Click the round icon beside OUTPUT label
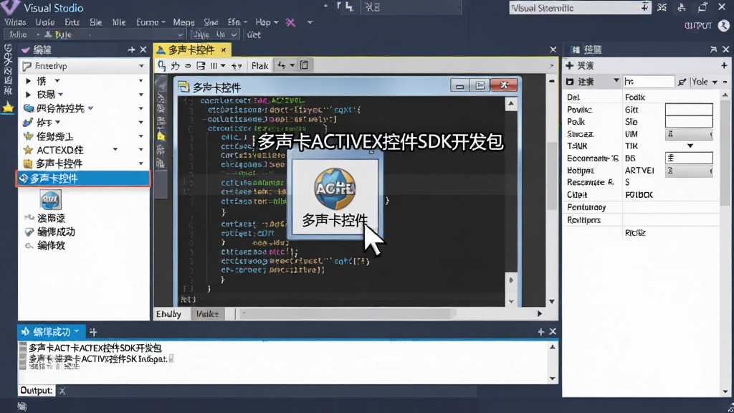The image size is (734, 413). coord(723,25)
